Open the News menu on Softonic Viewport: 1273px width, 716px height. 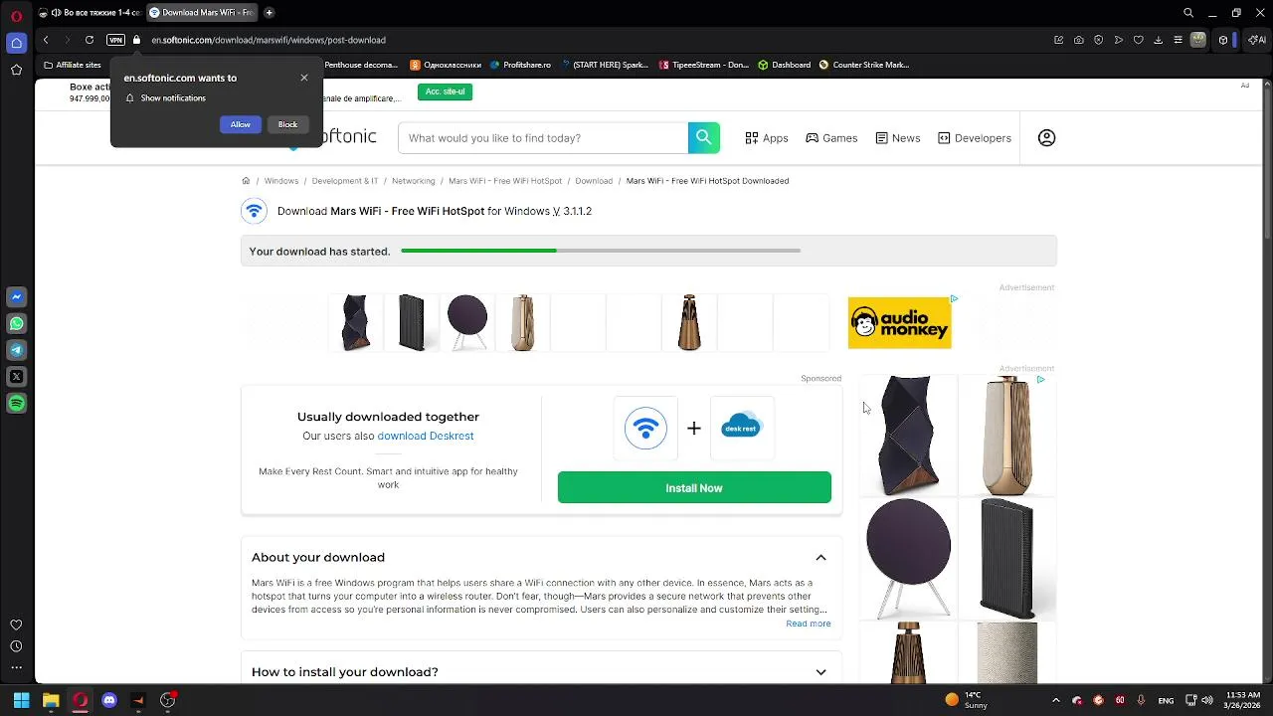pos(898,138)
